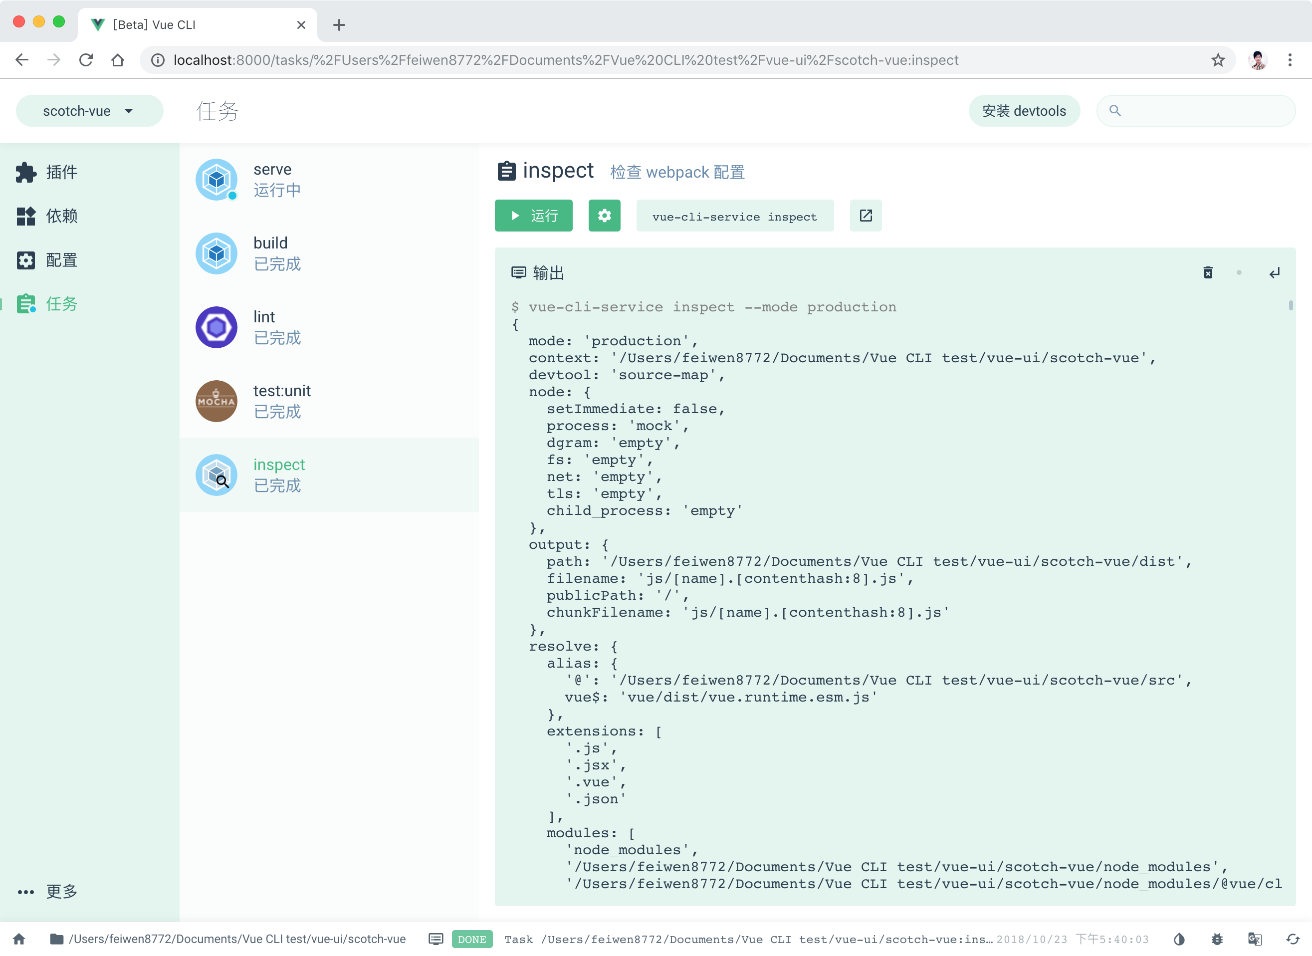Open the logs console icon in status bar
Viewport: 1312px width, 956px height.
[436, 939]
